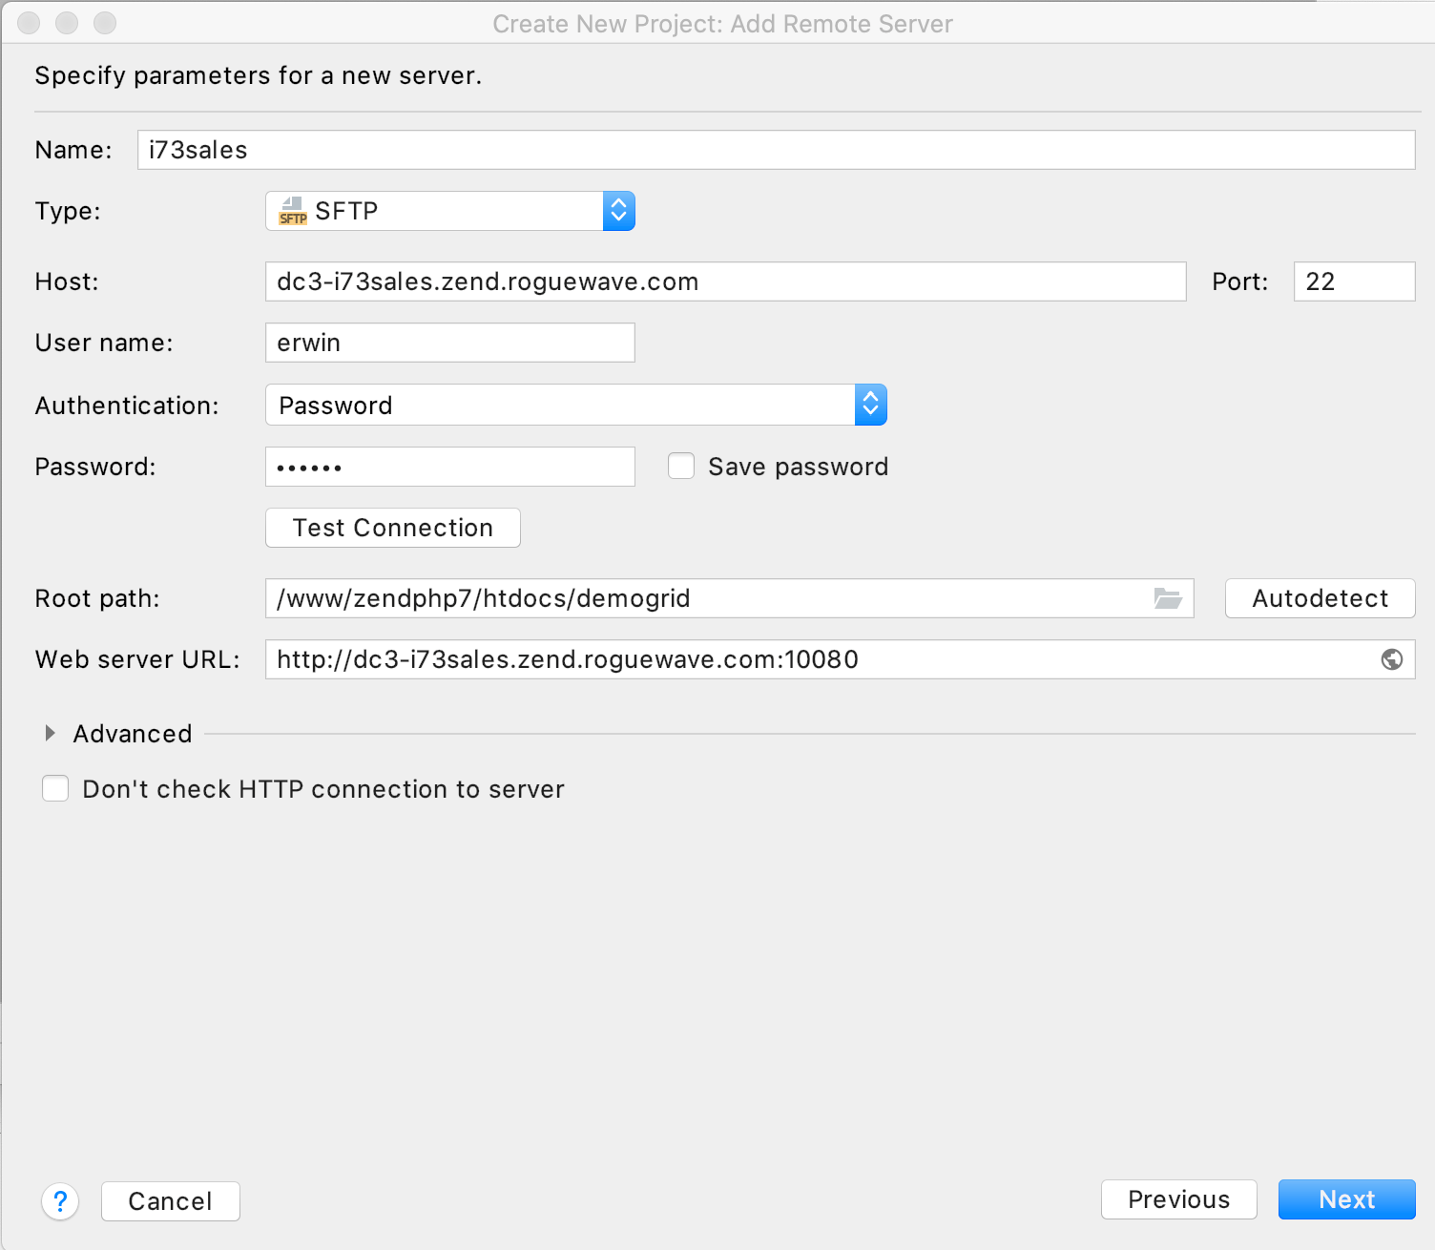Click Autodetect for root path

click(x=1320, y=598)
